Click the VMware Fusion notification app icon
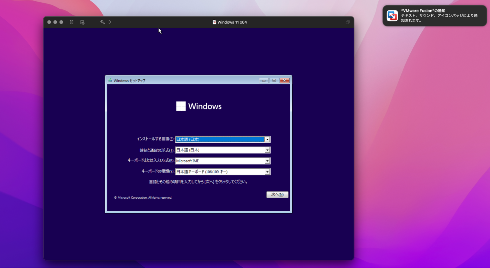The image size is (490, 268). point(391,15)
